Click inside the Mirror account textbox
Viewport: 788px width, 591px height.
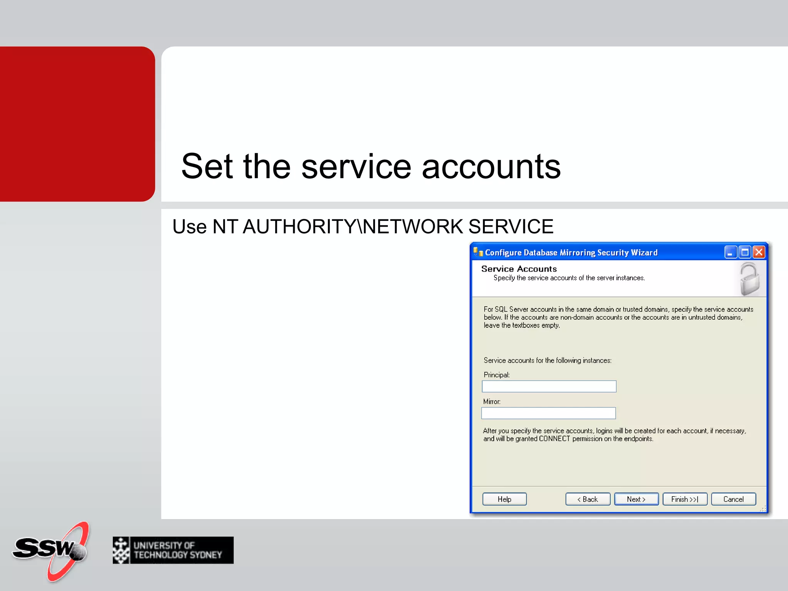click(548, 413)
